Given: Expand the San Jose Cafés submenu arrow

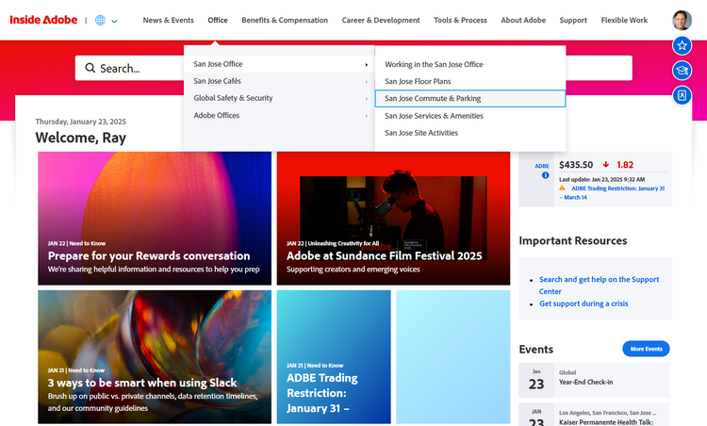Looking at the screenshot, I should [x=366, y=82].
